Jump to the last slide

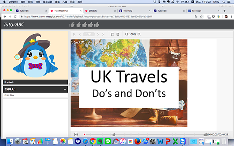point(103,34)
